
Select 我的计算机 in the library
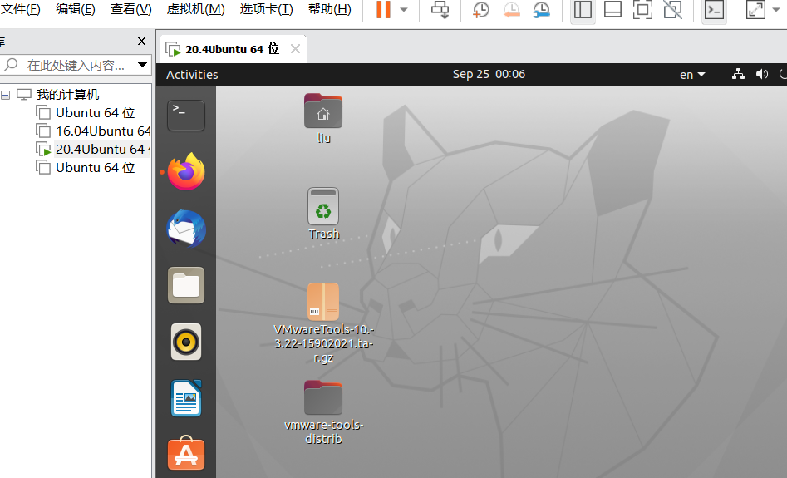coord(67,95)
